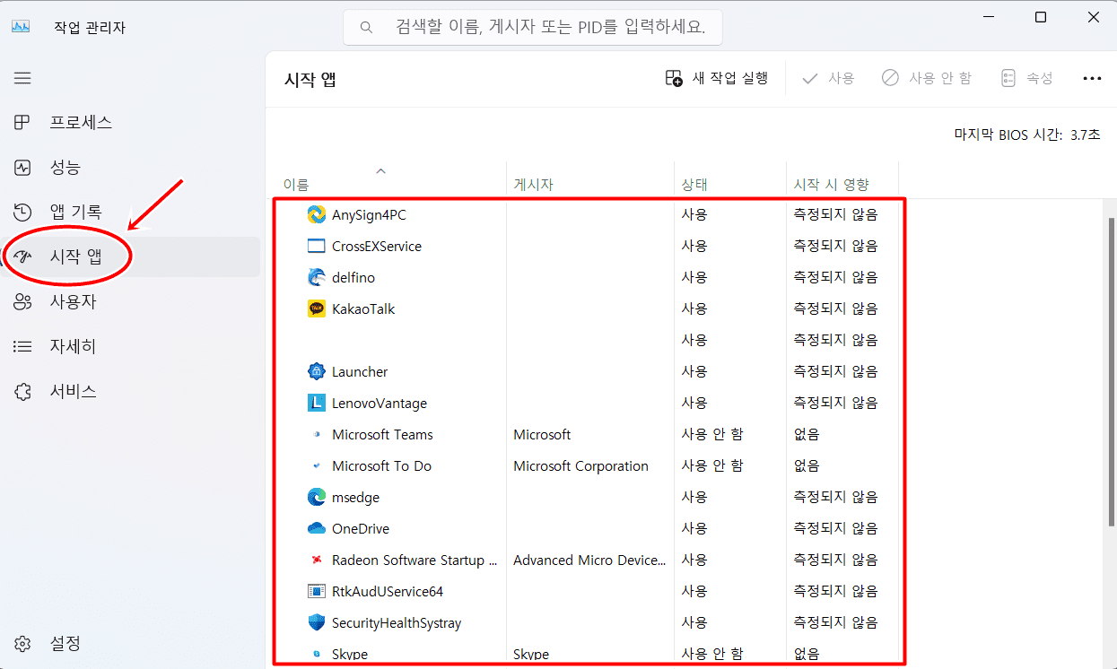The image size is (1117, 669).
Task: Click the Advanced Micro Device publisher cell
Action: pos(589,560)
